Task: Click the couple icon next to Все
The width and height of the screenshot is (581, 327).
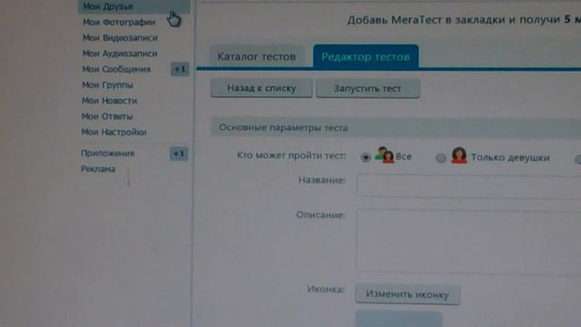Action: (384, 155)
